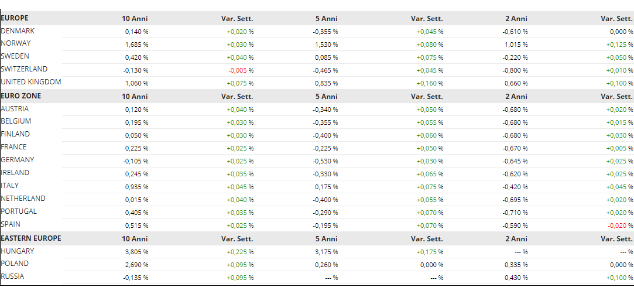Click the DENMARK country row label
Screen dimensions: 634x287
tap(17, 30)
